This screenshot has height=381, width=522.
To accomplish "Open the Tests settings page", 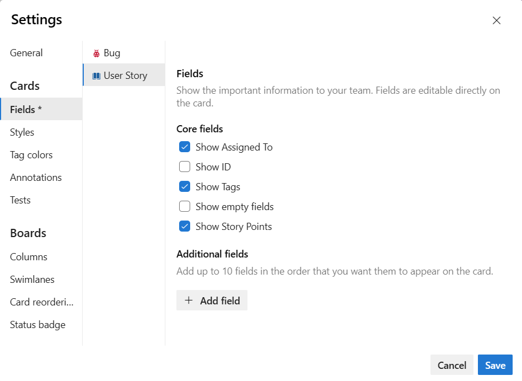I will (20, 200).
